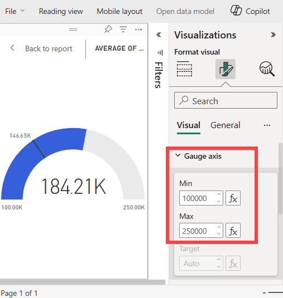Open Copilot
Screen dimensions: 283x298
(250, 11)
